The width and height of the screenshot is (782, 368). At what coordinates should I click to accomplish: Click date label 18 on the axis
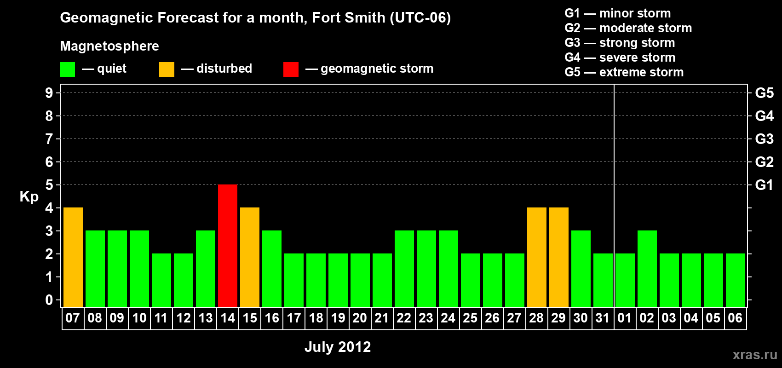[x=316, y=318]
